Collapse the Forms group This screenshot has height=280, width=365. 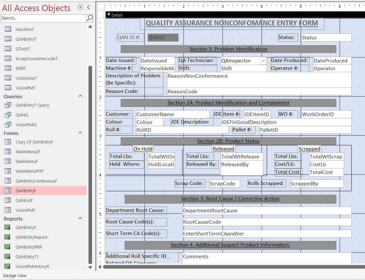pos(80,133)
